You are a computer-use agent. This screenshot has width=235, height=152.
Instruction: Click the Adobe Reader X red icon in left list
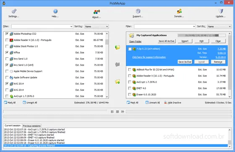[11, 40]
